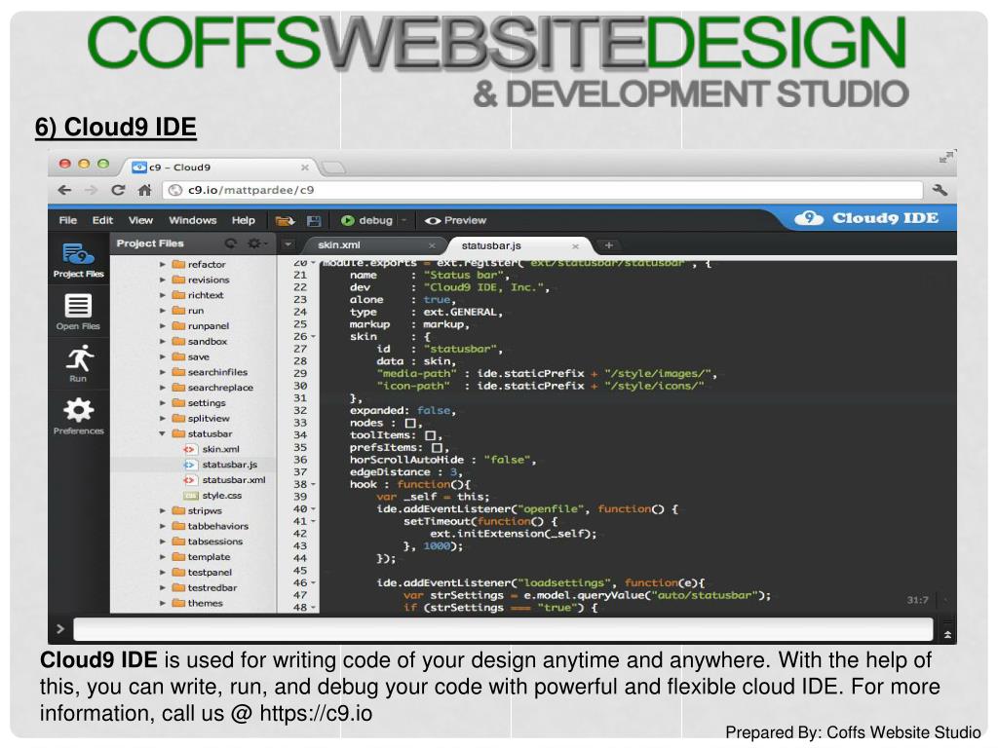Click the browser fullscreen arrows icon
Viewport: 998px width, 748px height.
tap(945, 157)
